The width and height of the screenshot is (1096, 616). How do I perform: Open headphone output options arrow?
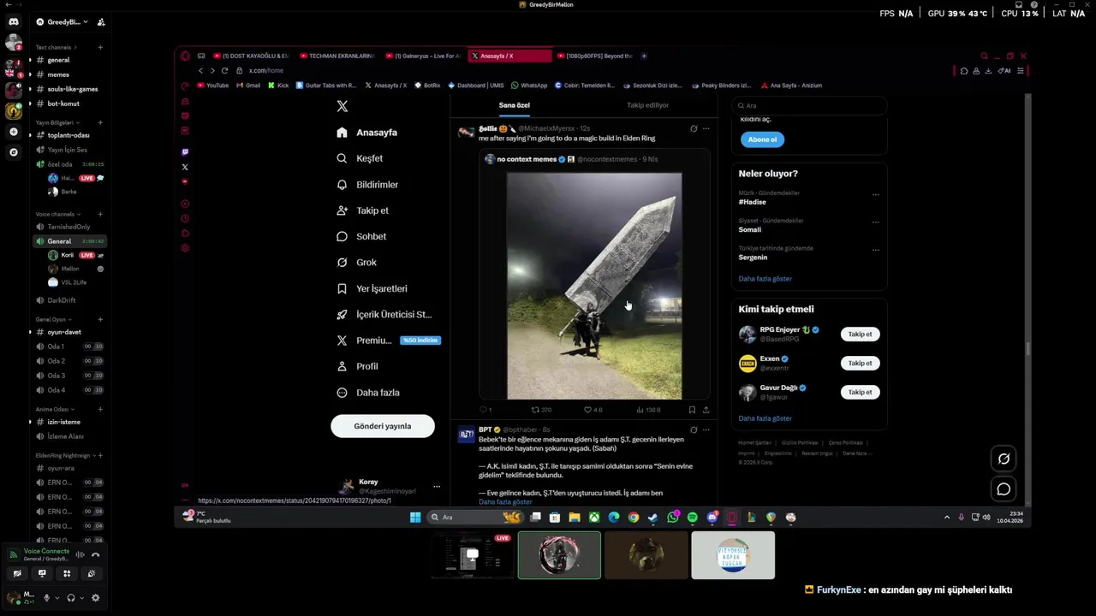[82, 598]
